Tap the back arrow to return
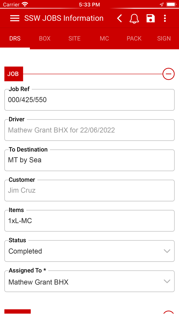Viewport: 179px width, 318px height. pos(119,18)
